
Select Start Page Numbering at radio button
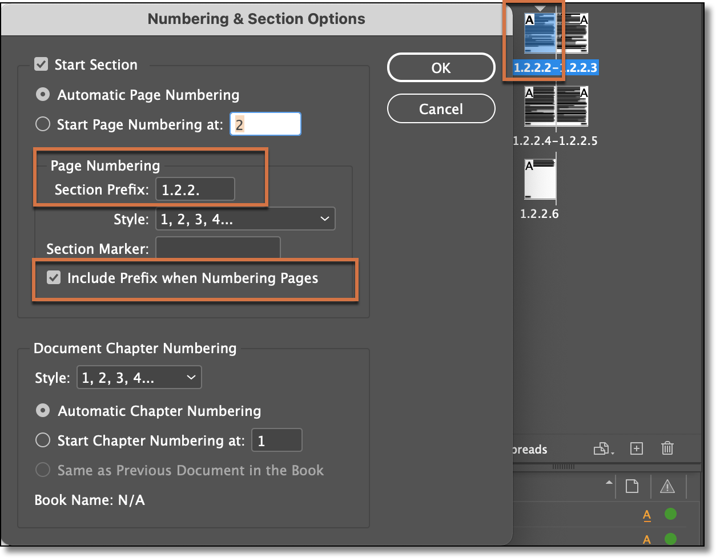pyautogui.click(x=43, y=124)
